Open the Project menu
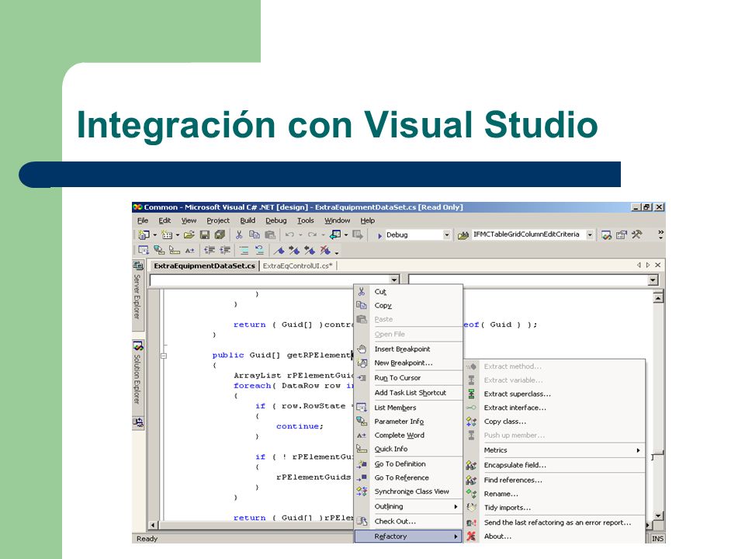This screenshot has width=745, height=559. pyautogui.click(x=218, y=220)
